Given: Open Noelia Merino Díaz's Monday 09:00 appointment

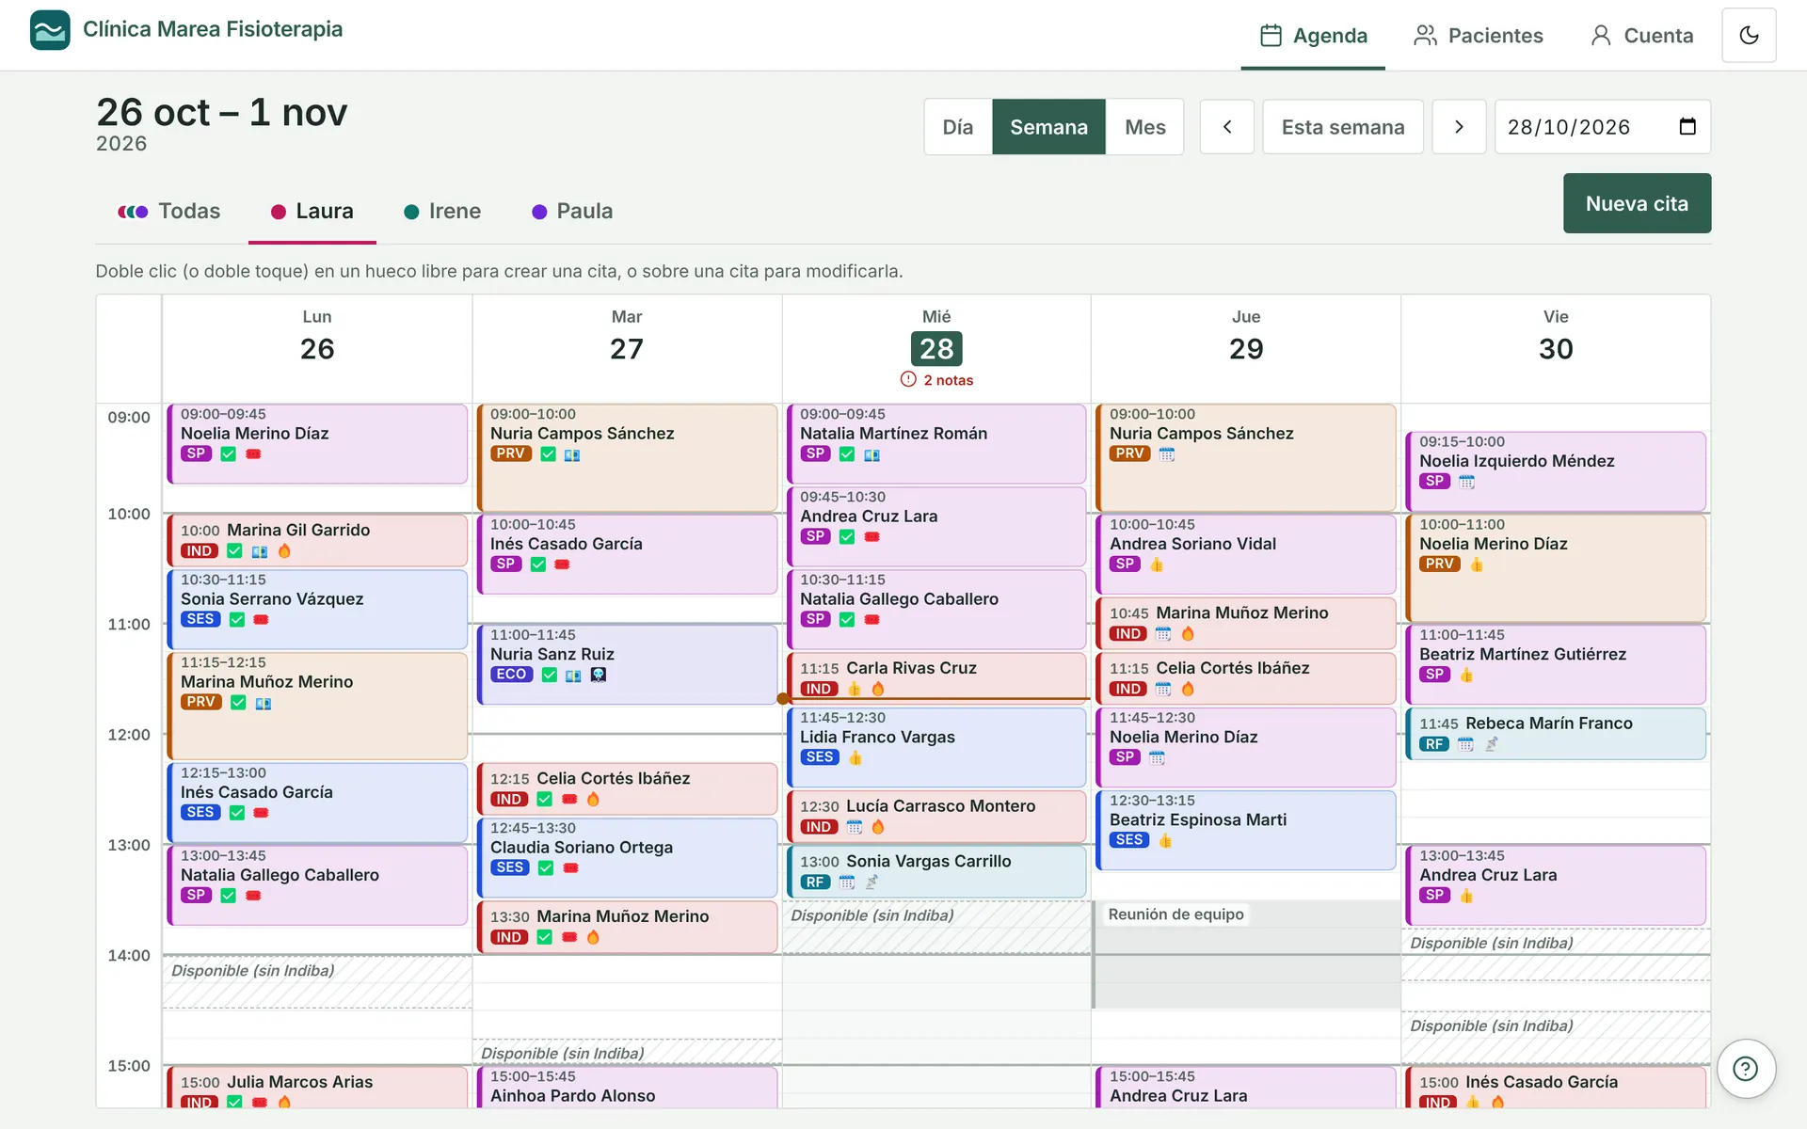Looking at the screenshot, I should (x=317, y=444).
